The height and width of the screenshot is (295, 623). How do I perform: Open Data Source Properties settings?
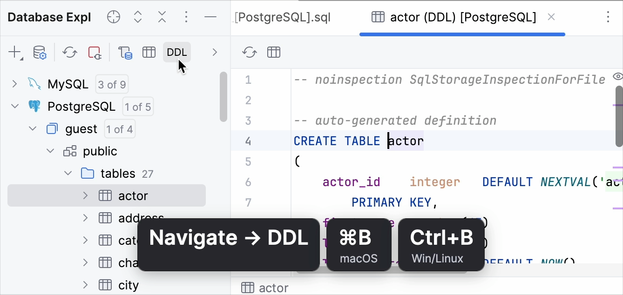click(39, 52)
